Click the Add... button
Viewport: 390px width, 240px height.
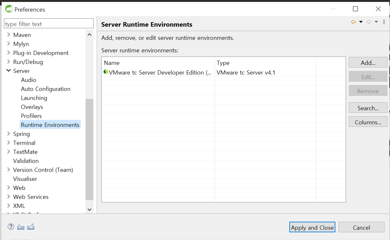(368, 63)
